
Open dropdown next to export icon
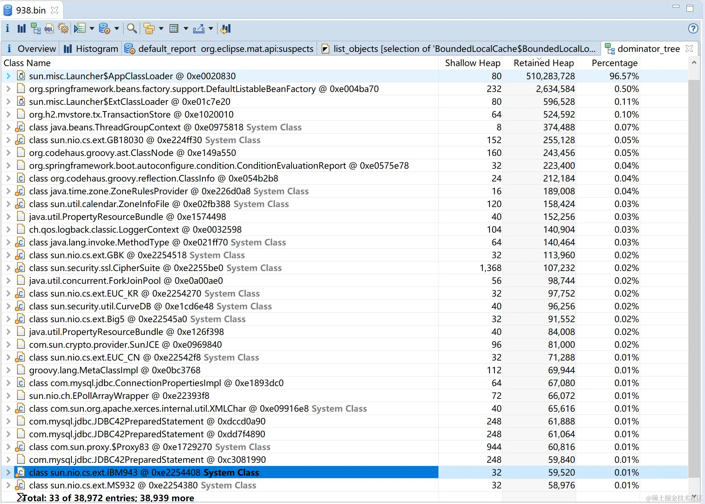coord(211,28)
